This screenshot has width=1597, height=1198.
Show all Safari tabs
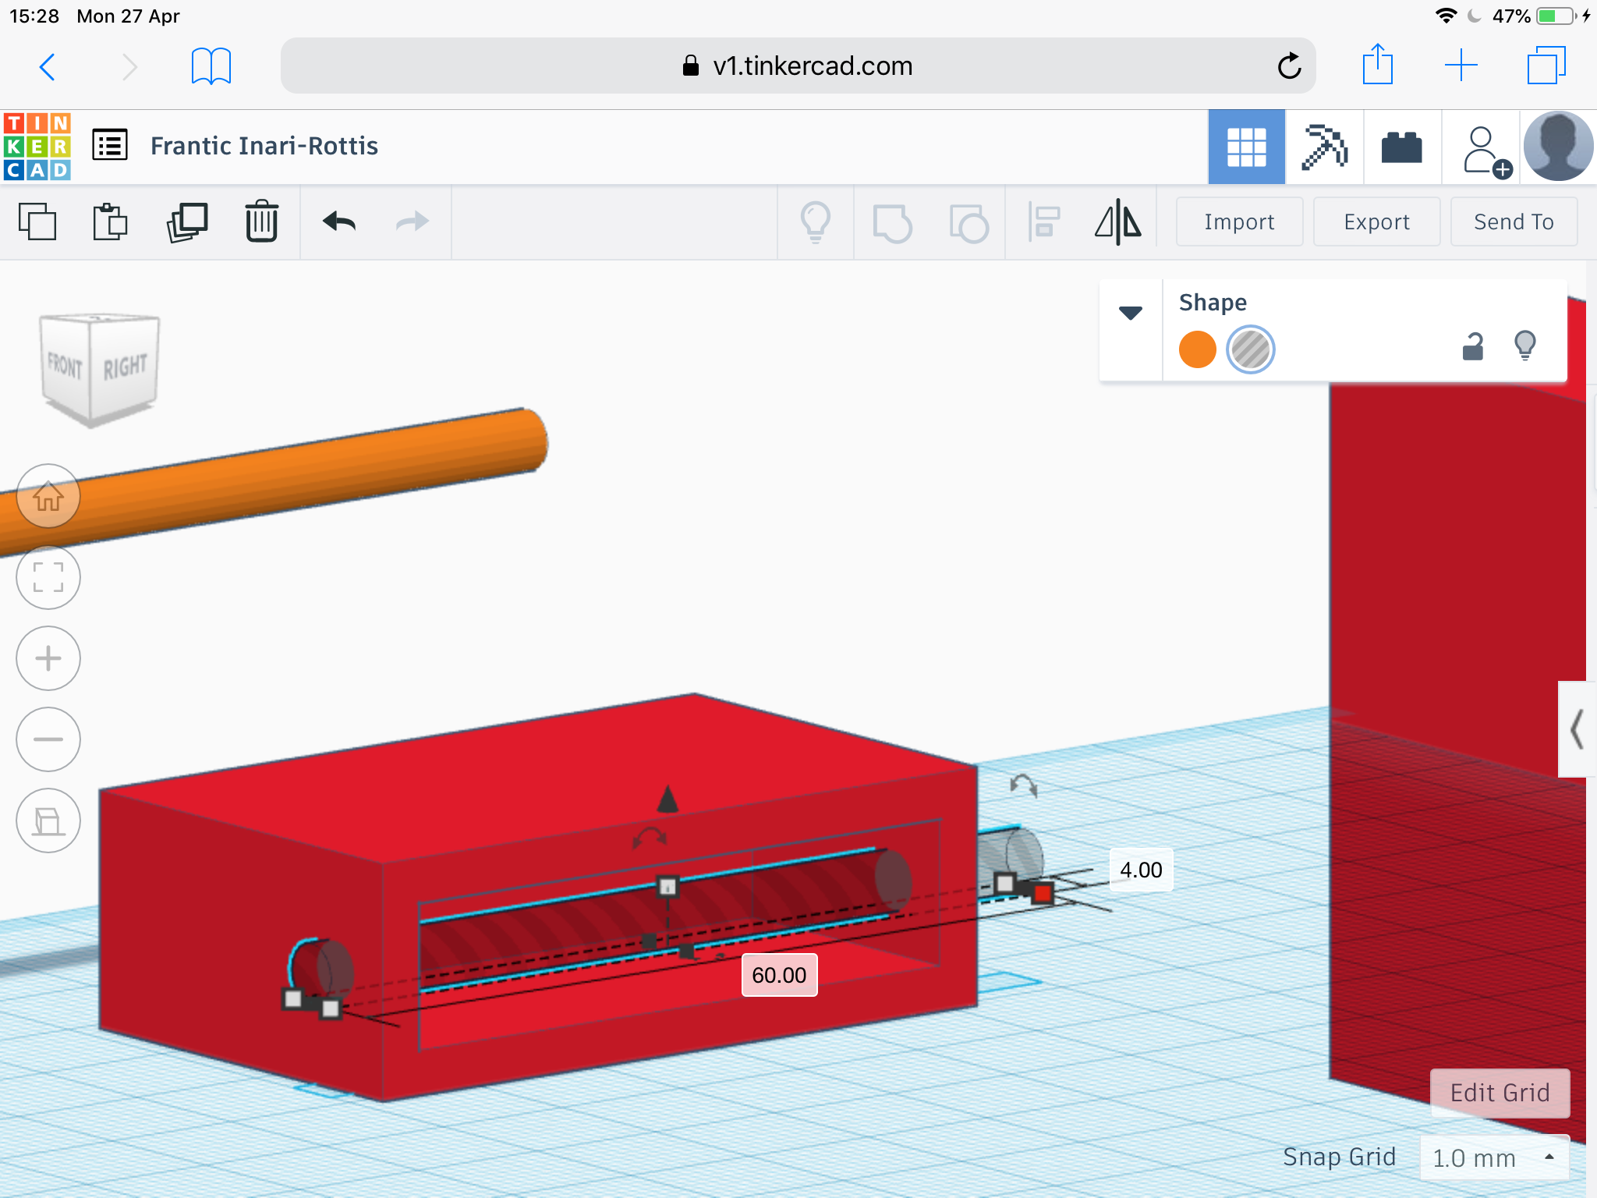[1546, 66]
